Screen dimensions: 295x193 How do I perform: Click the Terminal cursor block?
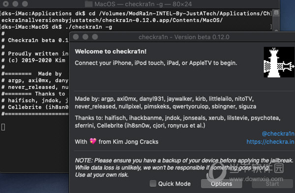point(3,127)
